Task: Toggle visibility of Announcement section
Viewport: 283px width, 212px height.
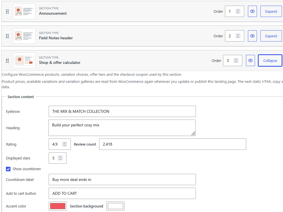Action: pos(252,11)
